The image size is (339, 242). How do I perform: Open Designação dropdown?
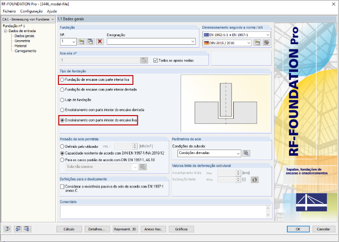point(193,42)
